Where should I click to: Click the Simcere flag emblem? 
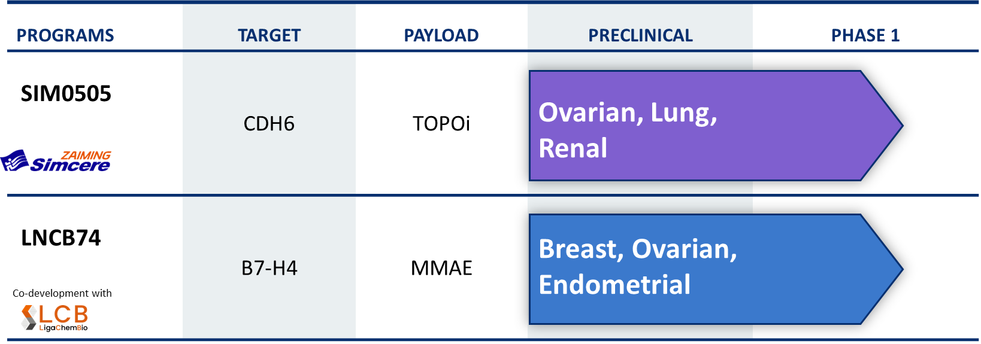tap(13, 160)
